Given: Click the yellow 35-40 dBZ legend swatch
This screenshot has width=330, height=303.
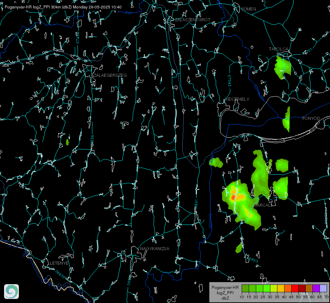Looking at the screenshot, I should click(x=281, y=288).
